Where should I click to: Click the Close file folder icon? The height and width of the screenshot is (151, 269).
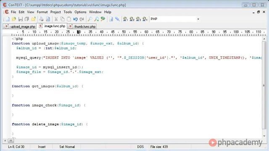[34, 19]
